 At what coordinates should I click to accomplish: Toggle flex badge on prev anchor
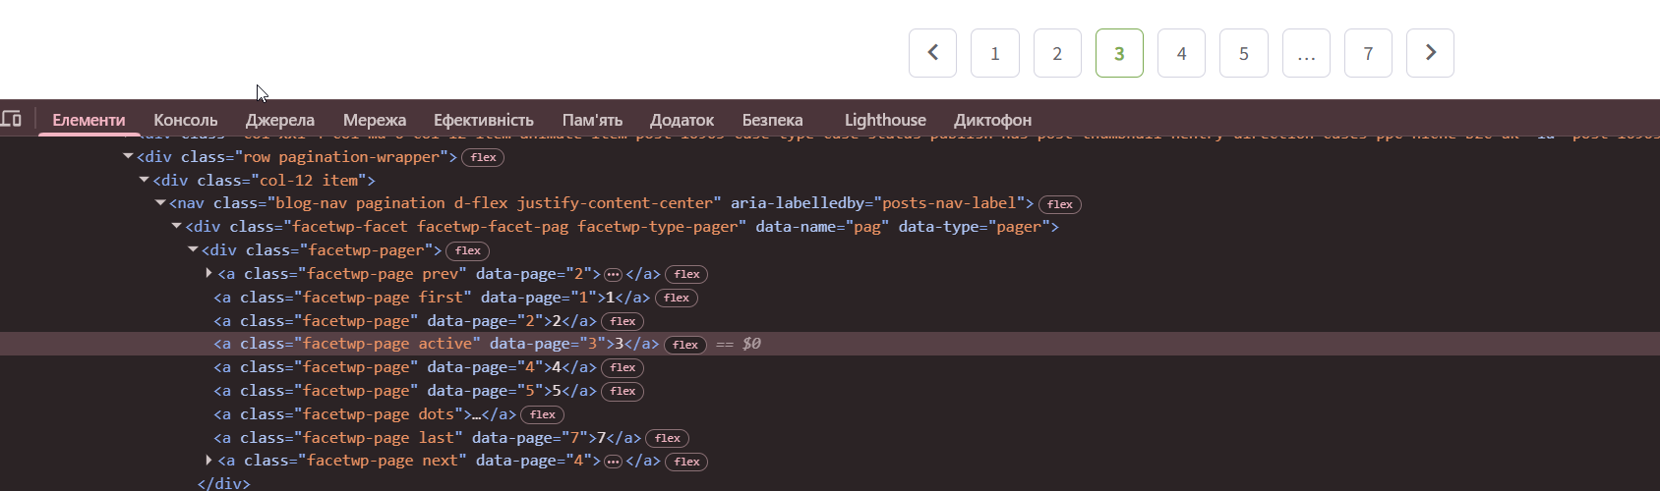[x=686, y=275]
